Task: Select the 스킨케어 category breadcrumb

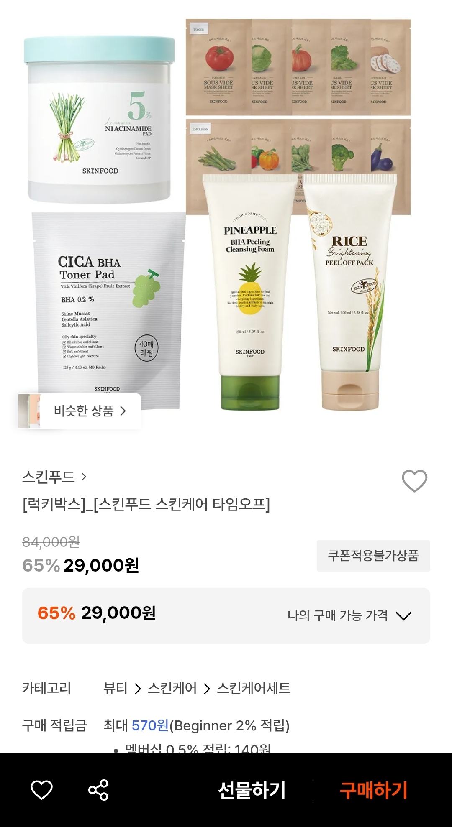Action: [x=172, y=688]
